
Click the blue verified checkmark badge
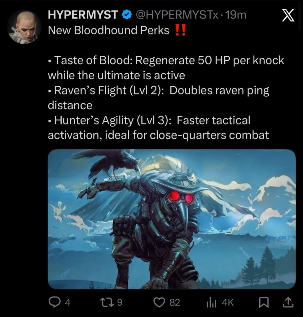coord(127,15)
